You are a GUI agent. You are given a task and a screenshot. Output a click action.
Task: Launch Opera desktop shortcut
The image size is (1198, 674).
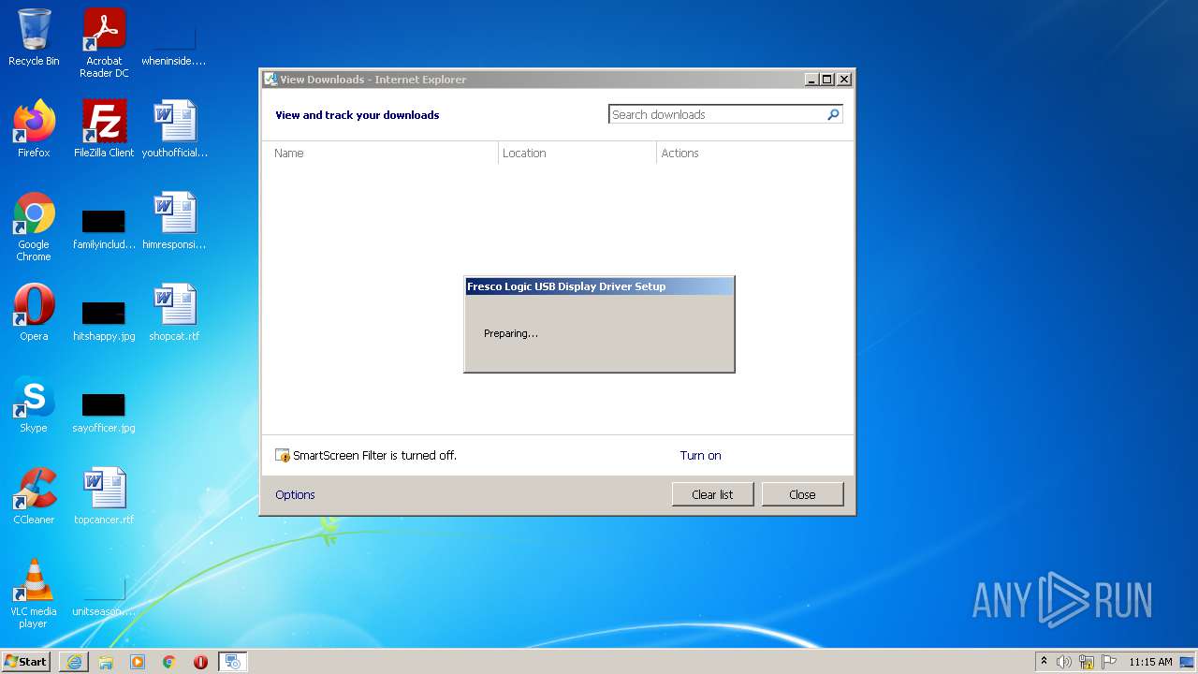pyautogui.click(x=34, y=313)
